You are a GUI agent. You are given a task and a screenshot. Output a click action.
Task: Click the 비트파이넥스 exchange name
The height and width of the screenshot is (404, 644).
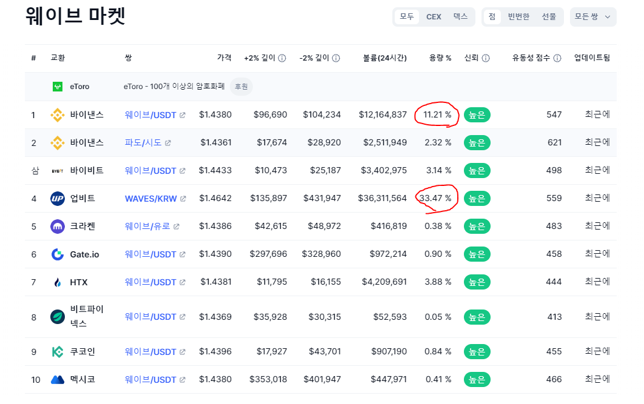pyautogui.click(x=87, y=316)
